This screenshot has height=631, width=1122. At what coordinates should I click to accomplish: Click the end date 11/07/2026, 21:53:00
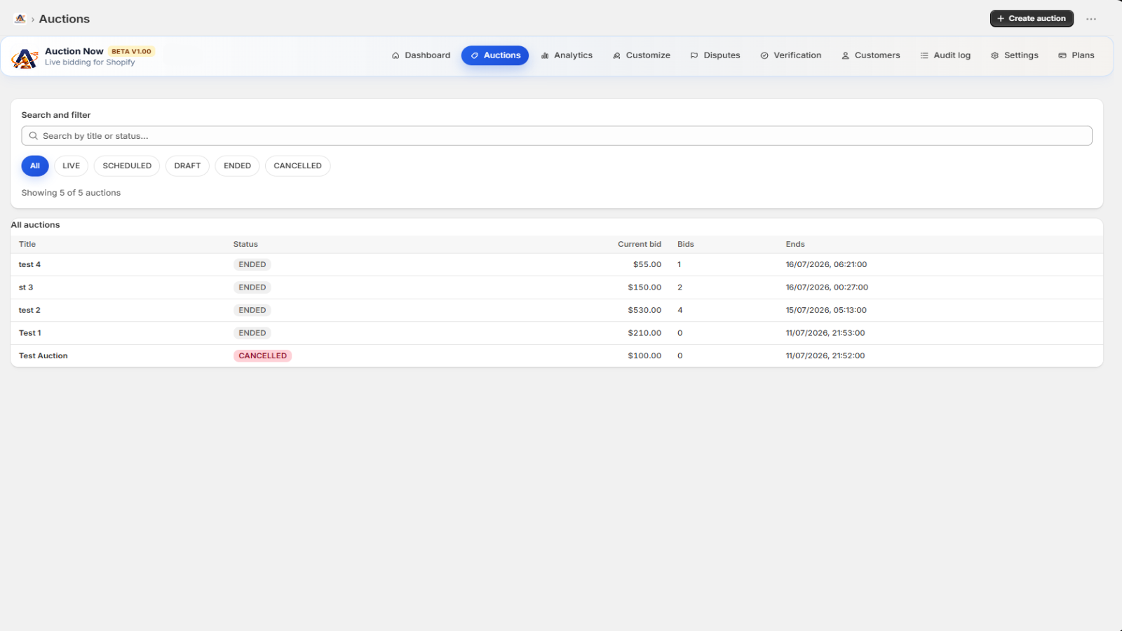[825, 333]
